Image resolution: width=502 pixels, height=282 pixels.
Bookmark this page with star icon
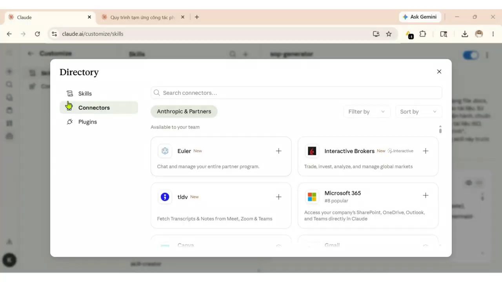389,34
